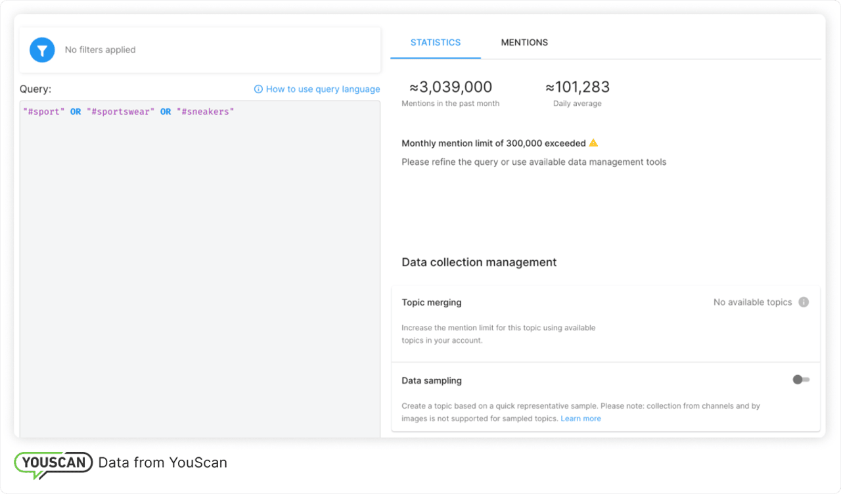Click the YouScan logo
Screen dimensions: 841x494
click(53, 462)
